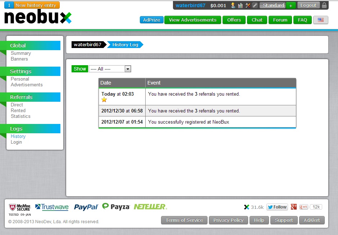
Task: Open the US flag language selector
Action: pyautogui.click(x=320, y=20)
